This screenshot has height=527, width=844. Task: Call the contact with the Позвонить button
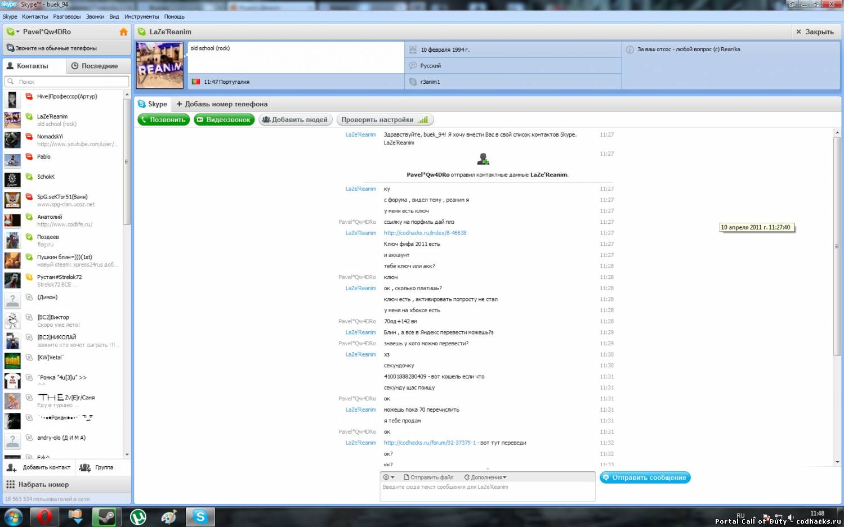[x=163, y=120]
